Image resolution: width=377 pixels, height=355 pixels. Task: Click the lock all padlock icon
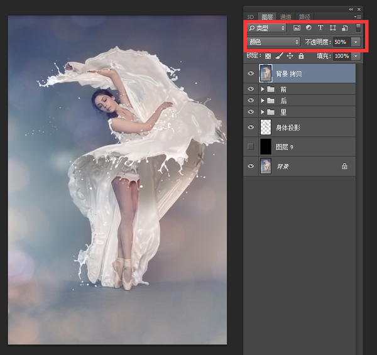pos(301,56)
